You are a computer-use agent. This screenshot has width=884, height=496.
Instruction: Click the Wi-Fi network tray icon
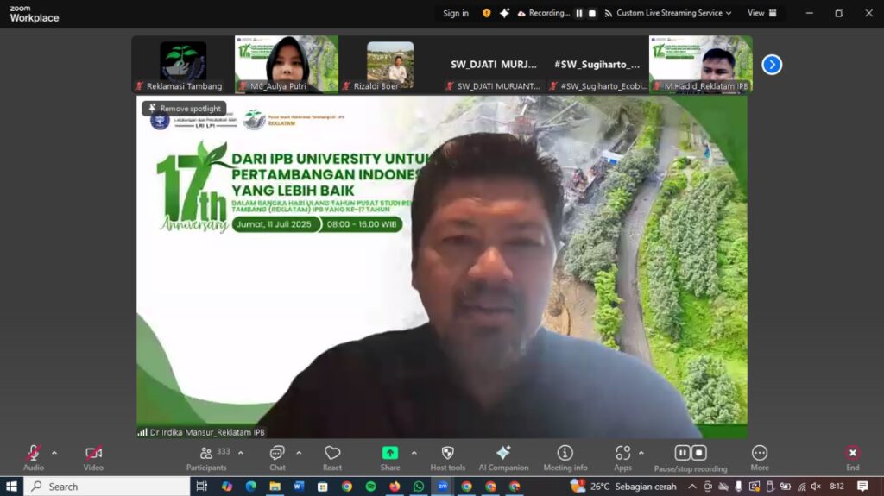point(801,486)
